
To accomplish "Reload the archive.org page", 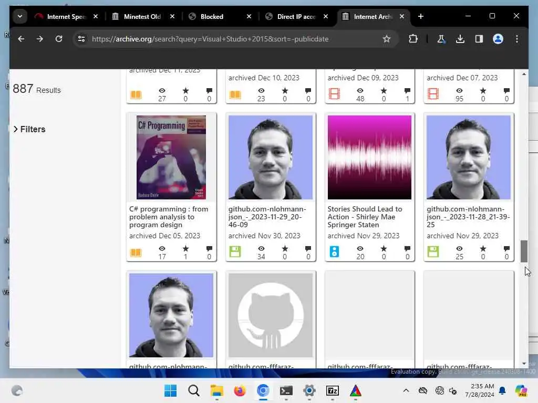I will pyautogui.click(x=59, y=39).
